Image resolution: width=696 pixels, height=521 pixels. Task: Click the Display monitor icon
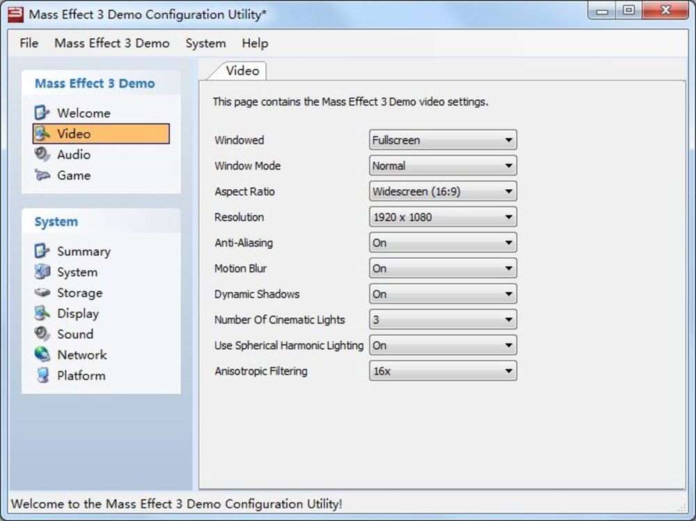point(42,313)
